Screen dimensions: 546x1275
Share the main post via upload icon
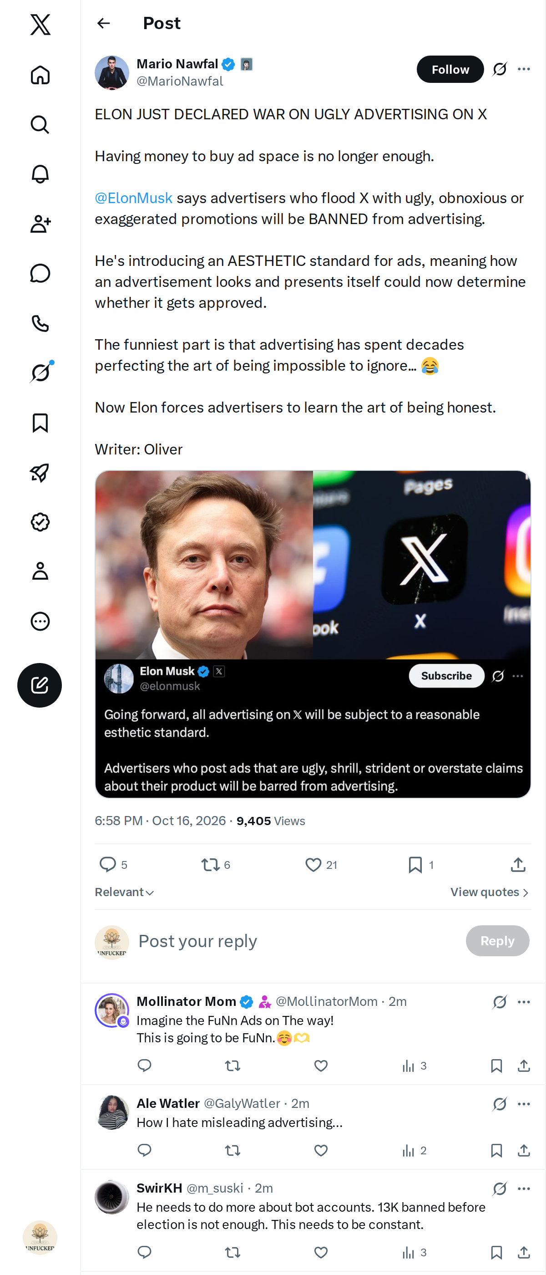(x=518, y=865)
